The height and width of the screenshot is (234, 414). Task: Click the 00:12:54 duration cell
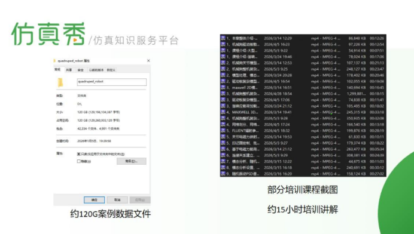click(x=377, y=44)
